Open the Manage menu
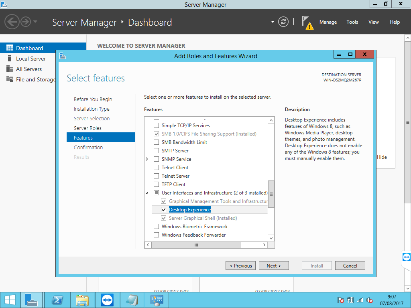 pos(328,22)
